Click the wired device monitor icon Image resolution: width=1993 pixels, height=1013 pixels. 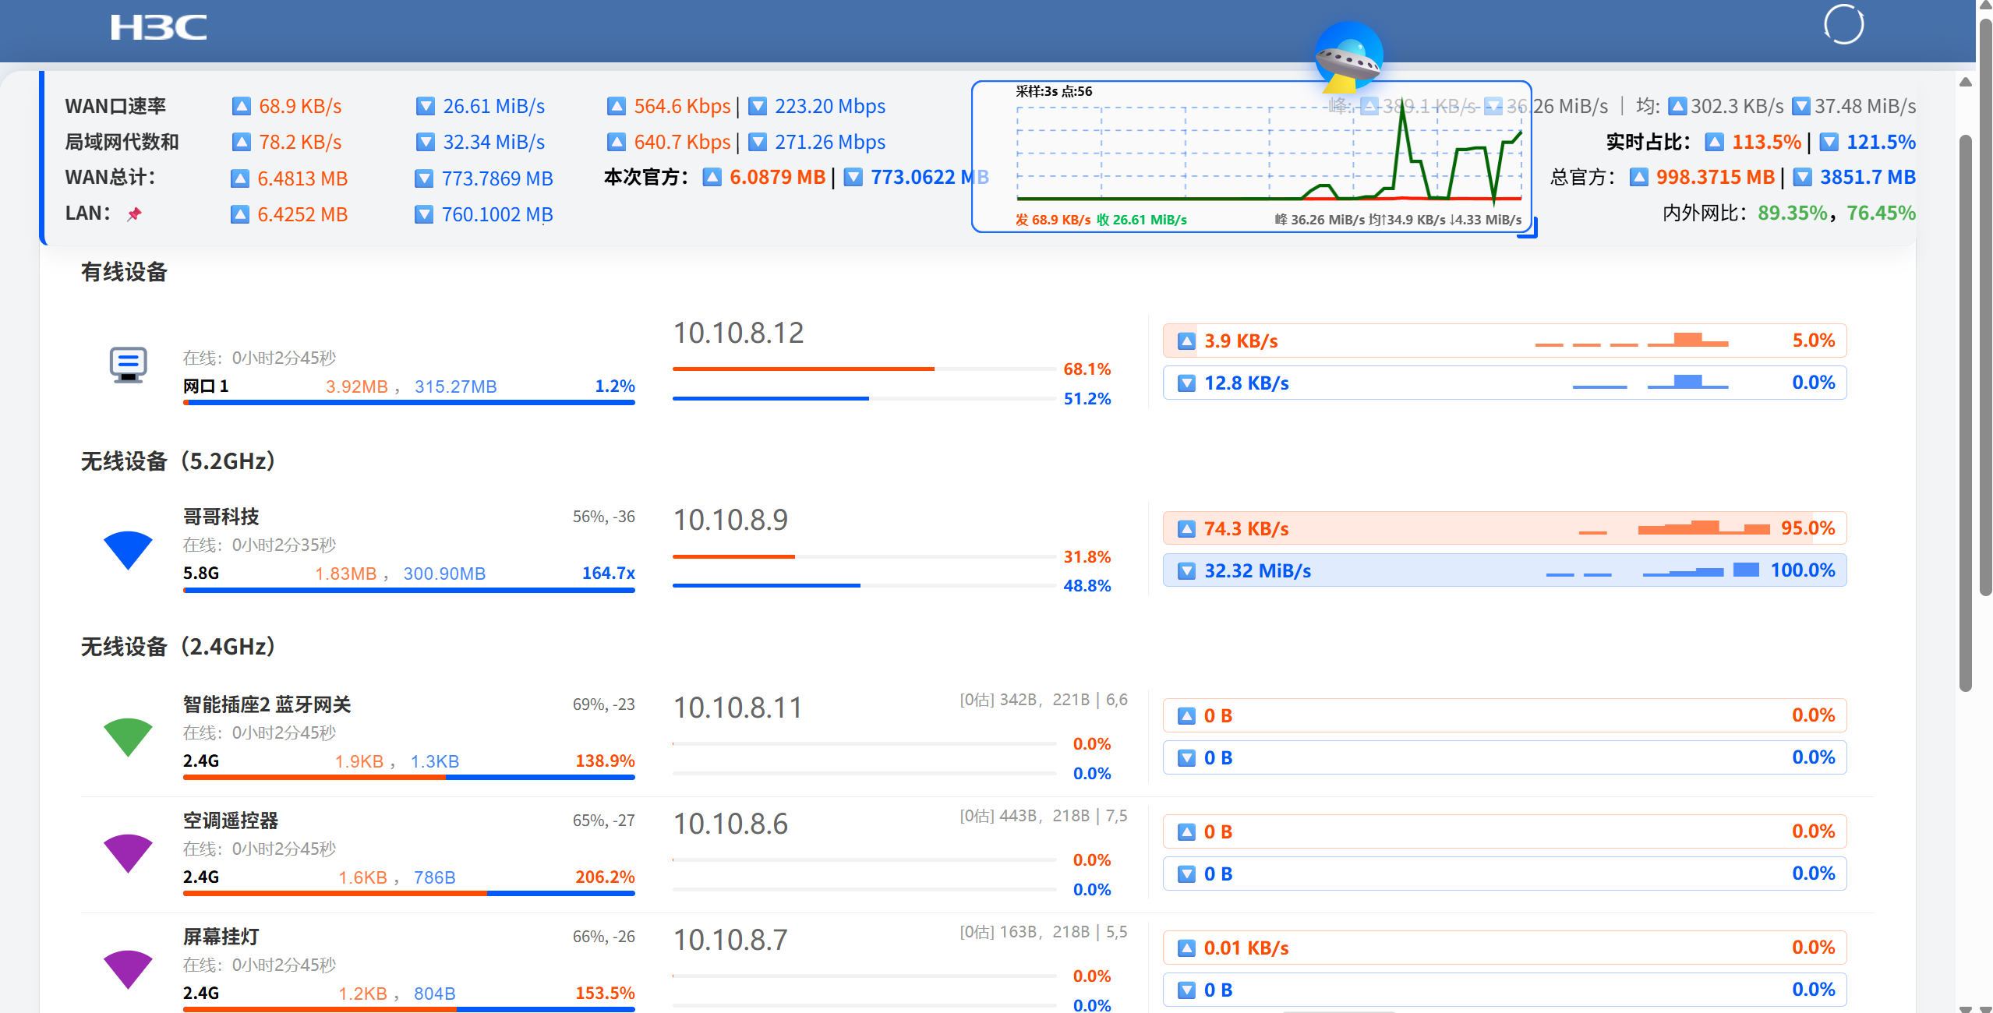128,365
